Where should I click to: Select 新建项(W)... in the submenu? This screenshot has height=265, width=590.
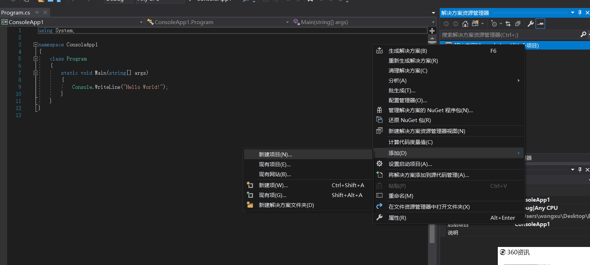pyautogui.click(x=308, y=185)
